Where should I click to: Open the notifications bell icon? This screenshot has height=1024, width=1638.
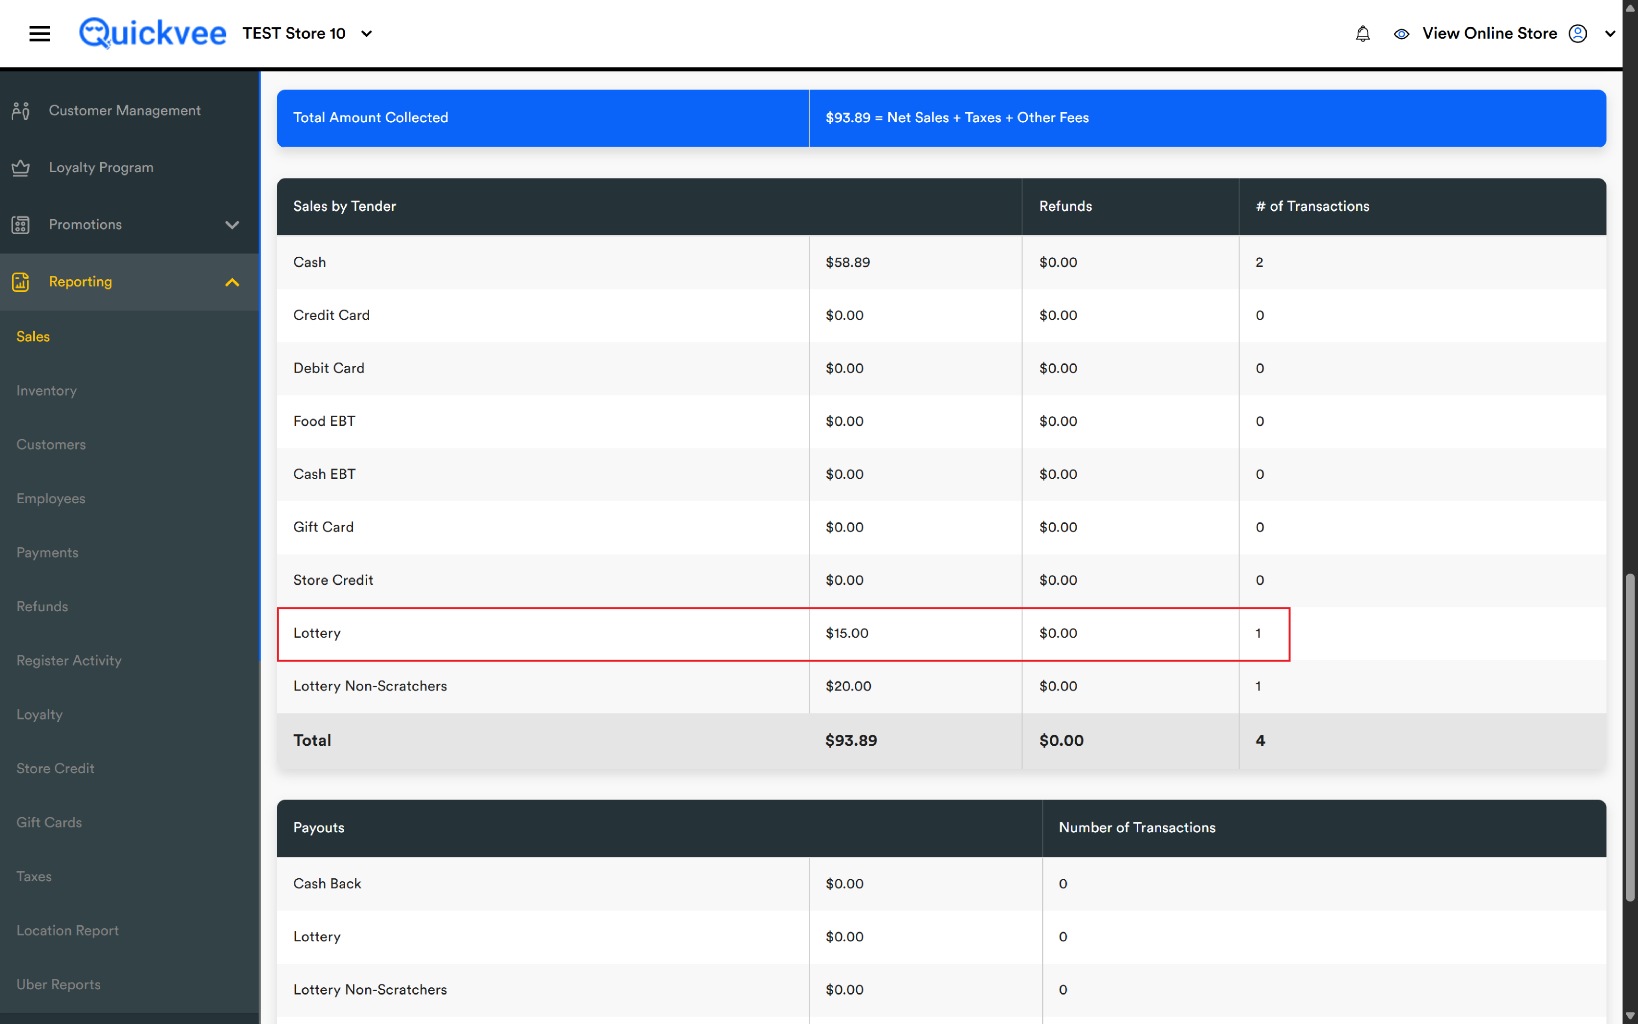click(x=1362, y=33)
